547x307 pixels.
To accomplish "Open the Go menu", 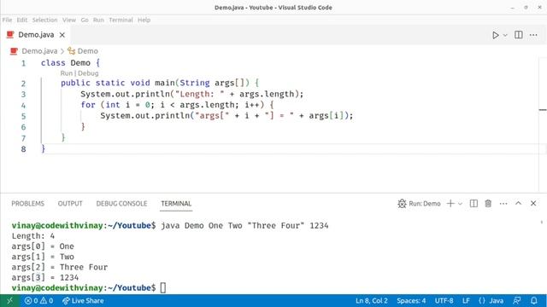I will click(x=85, y=20).
